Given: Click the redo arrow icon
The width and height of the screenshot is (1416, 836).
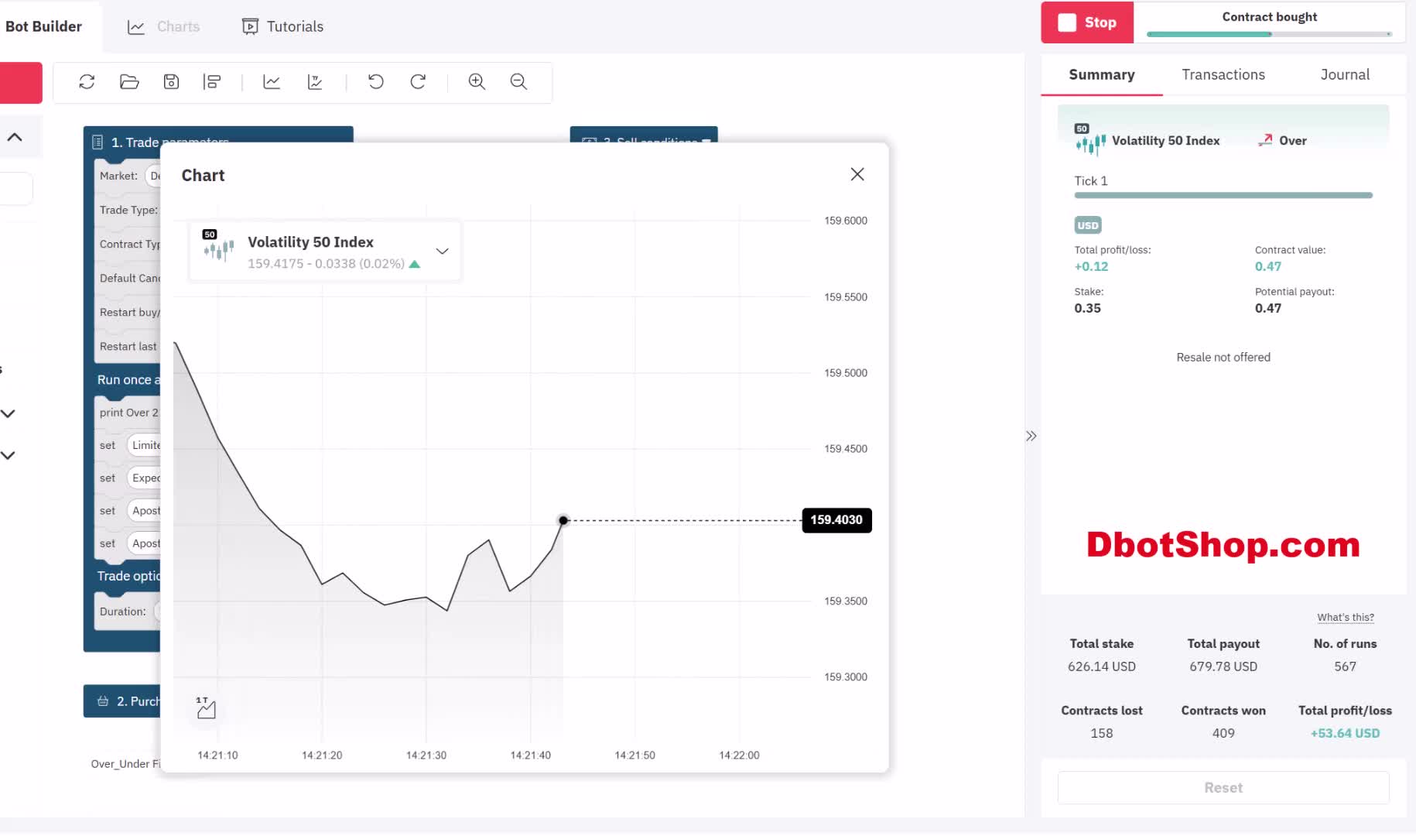Looking at the screenshot, I should point(418,82).
